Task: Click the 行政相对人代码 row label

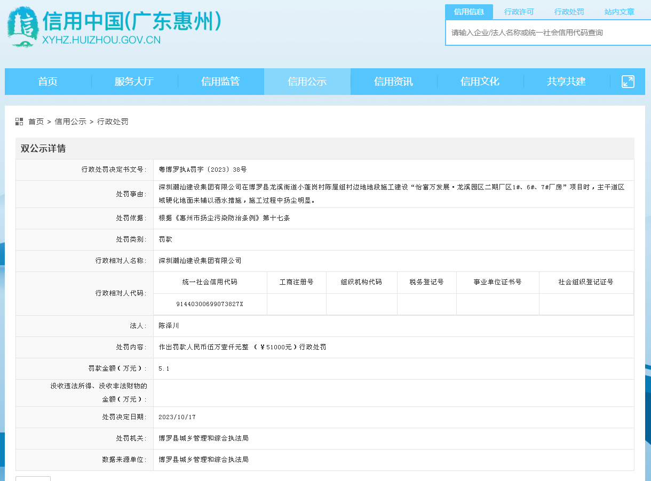Action: (121, 293)
